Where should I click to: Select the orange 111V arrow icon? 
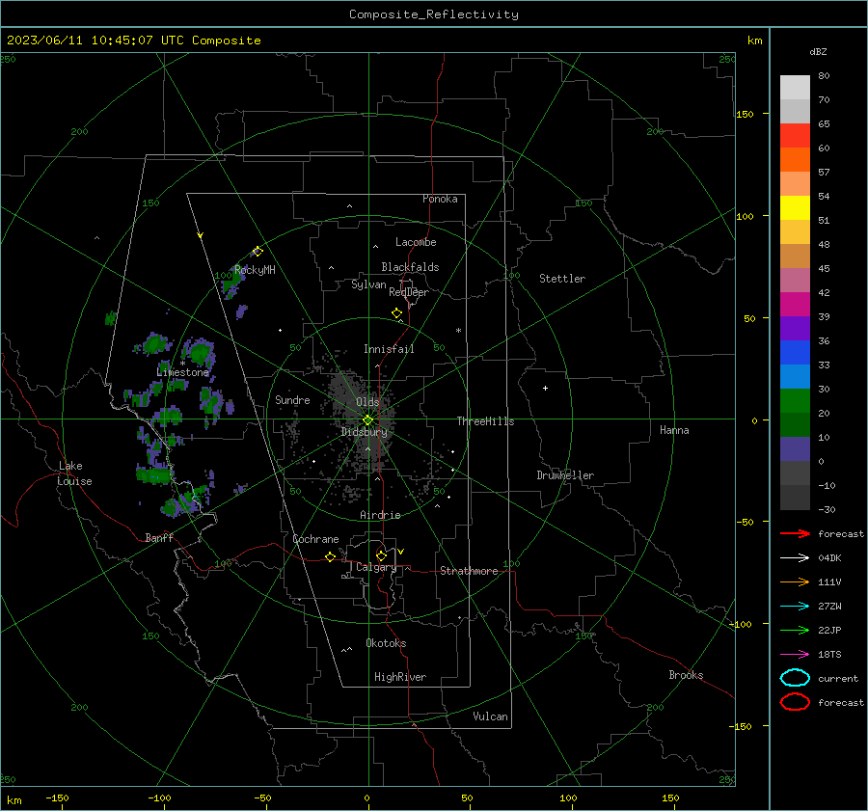[x=795, y=581]
